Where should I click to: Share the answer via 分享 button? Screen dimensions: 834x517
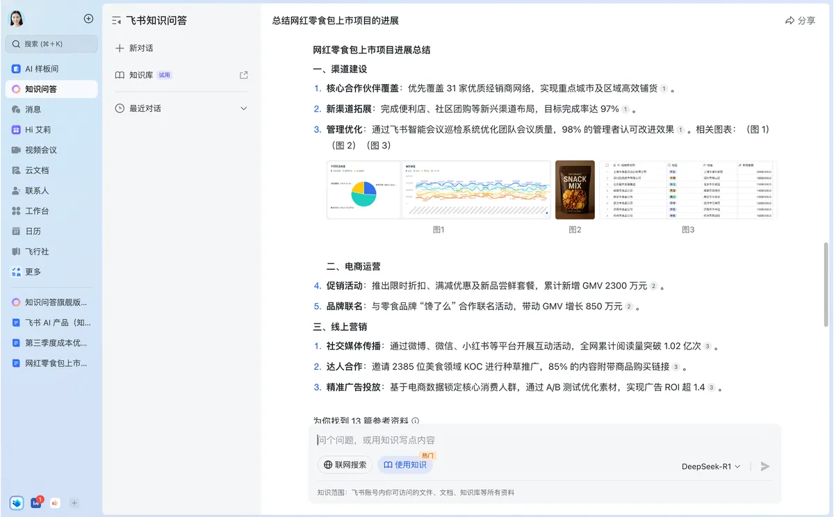pyautogui.click(x=799, y=21)
